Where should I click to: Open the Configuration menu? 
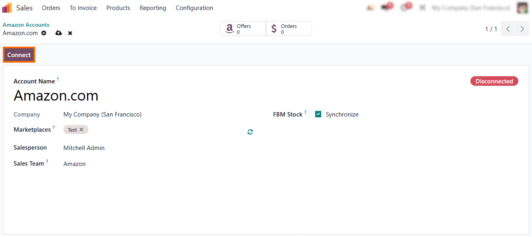(194, 8)
